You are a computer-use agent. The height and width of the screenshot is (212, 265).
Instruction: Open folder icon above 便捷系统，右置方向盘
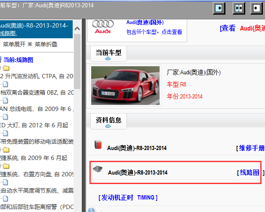click(x=6, y=166)
